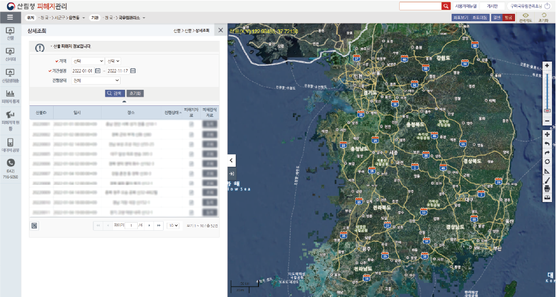The image size is (556, 297).
Task: Switch map to 일반 mode
Action: (497, 17)
